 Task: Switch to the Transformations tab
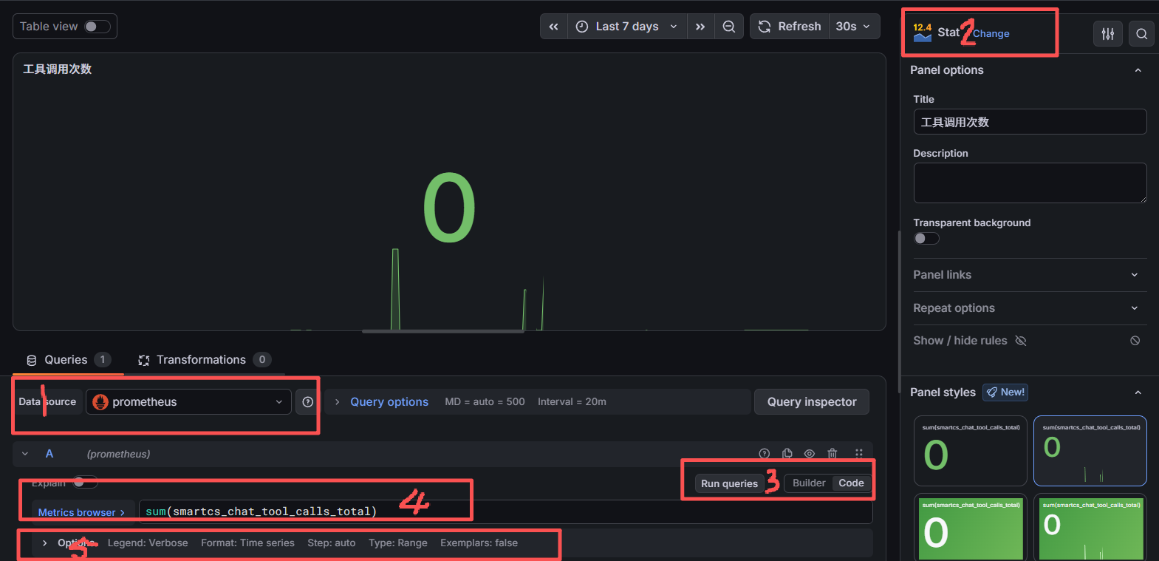pyautogui.click(x=204, y=360)
